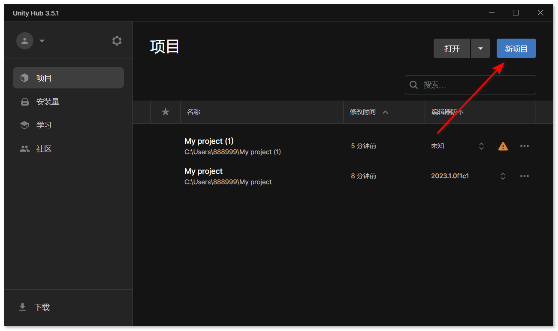The height and width of the screenshot is (331, 558).
Task: Open the three-dot menu for My project
Action: tap(525, 176)
